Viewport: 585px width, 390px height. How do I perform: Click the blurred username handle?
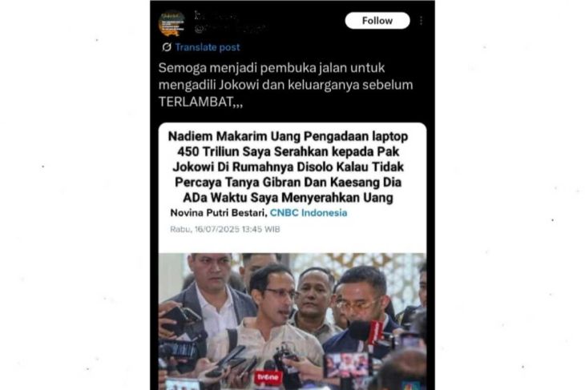[x=229, y=28]
